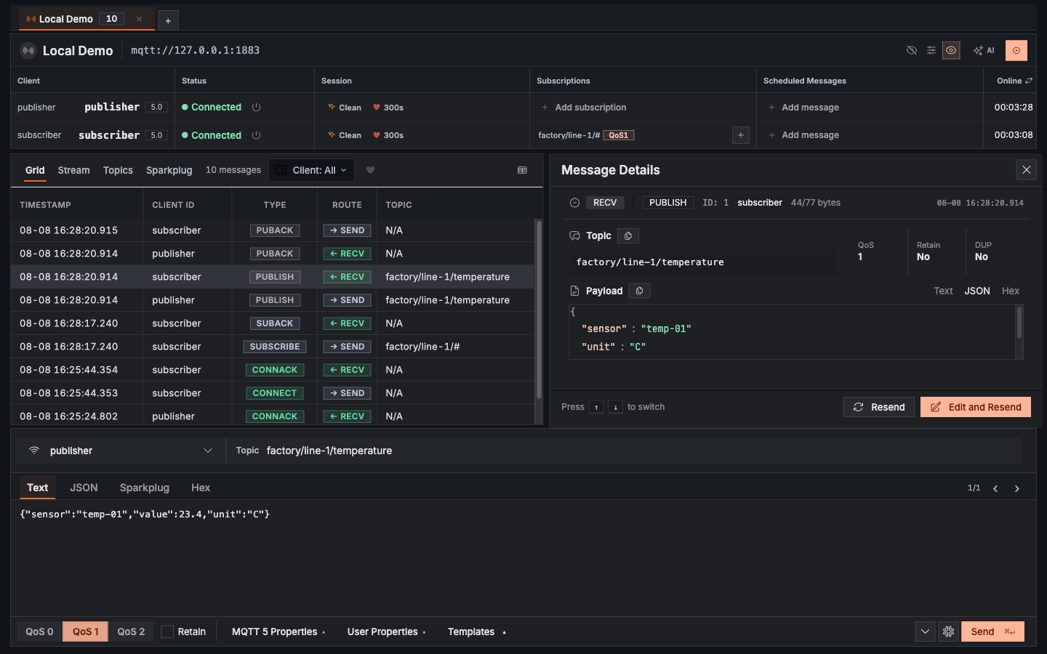1047x654 pixels.
Task: Enable the Retain checkbox
Action: (167, 631)
